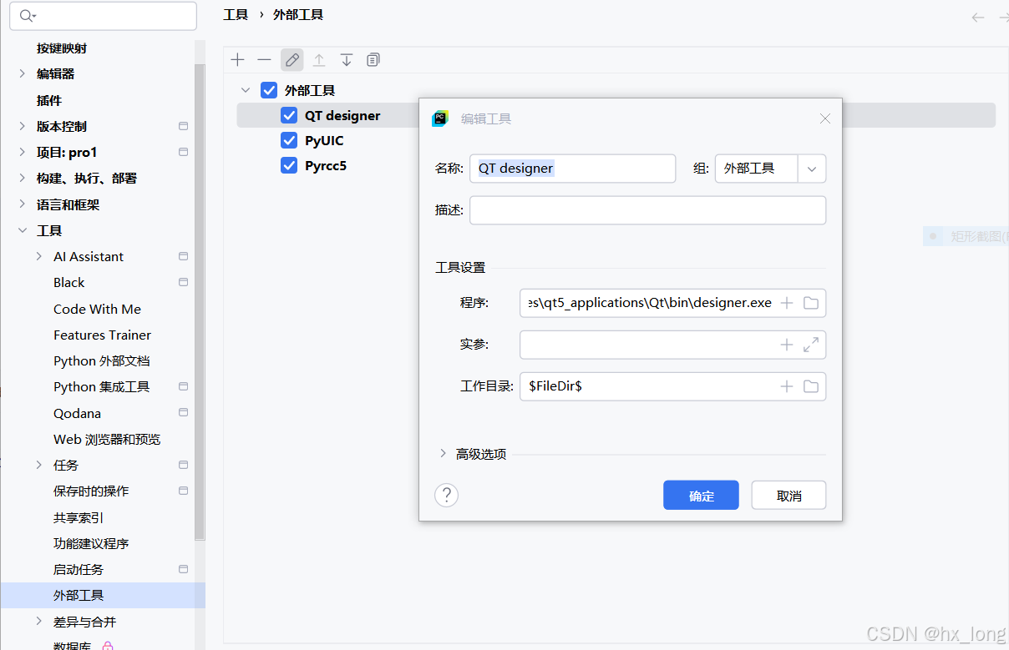1009x650 pixels.
Task: Collapse the 外部工具 group in tool list
Action: coord(245,90)
